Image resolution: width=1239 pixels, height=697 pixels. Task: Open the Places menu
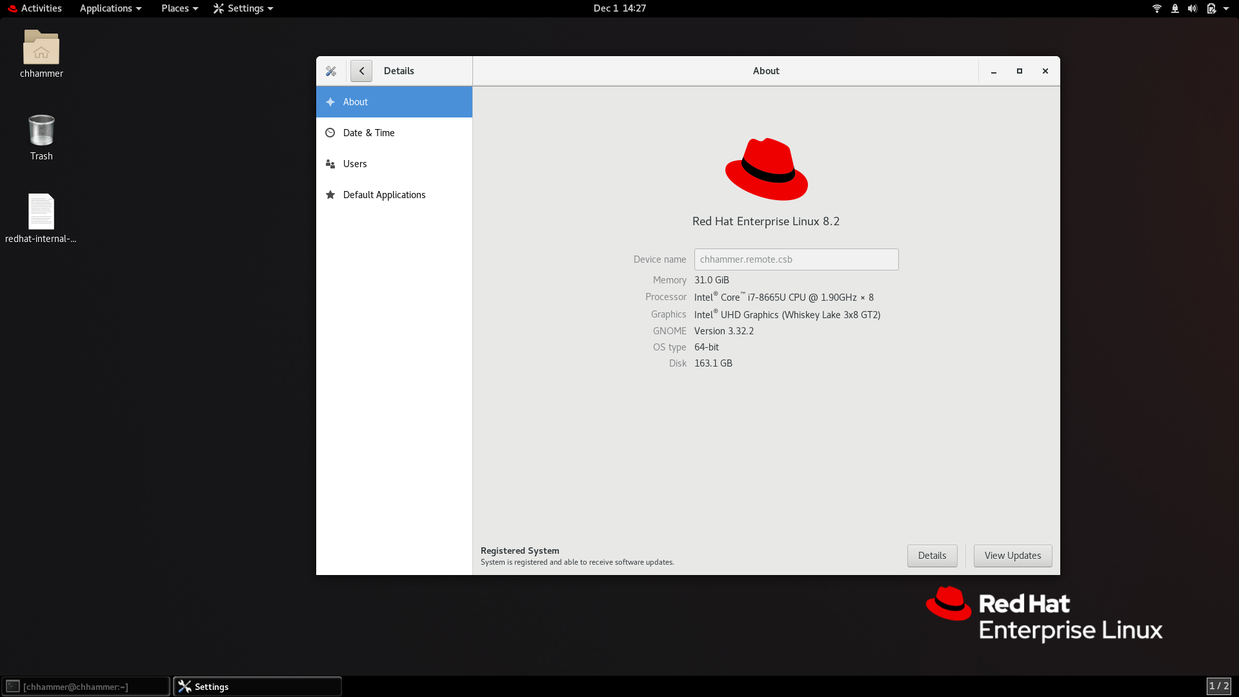pos(179,8)
